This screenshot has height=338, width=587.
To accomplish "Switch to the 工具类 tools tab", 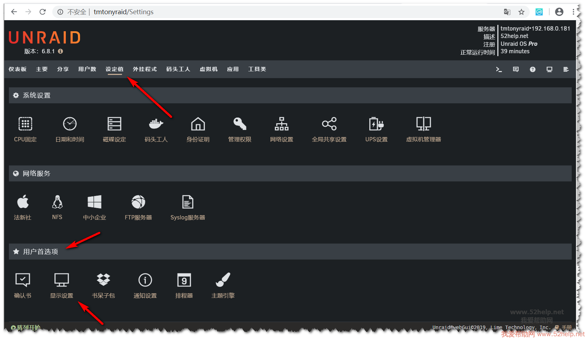I will click(257, 69).
